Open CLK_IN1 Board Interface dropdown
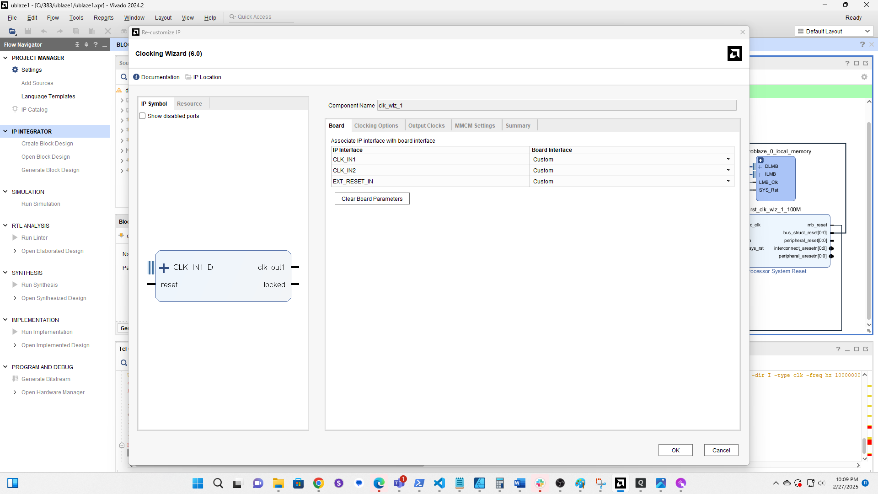This screenshot has height=494, width=878. tap(728, 159)
